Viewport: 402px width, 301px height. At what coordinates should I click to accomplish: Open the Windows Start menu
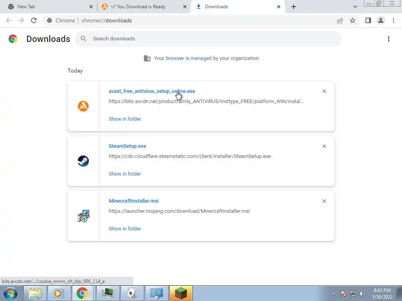tap(11, 293)
